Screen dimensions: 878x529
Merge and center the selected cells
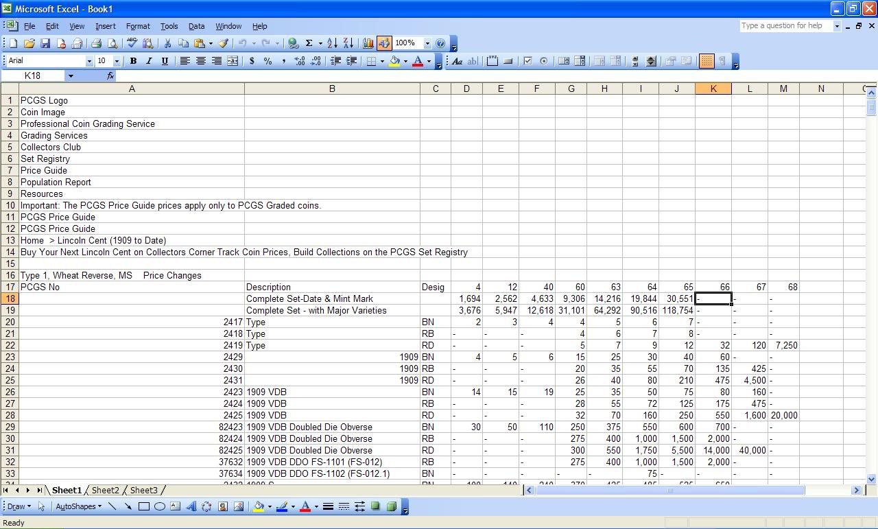tap(233, 61)
